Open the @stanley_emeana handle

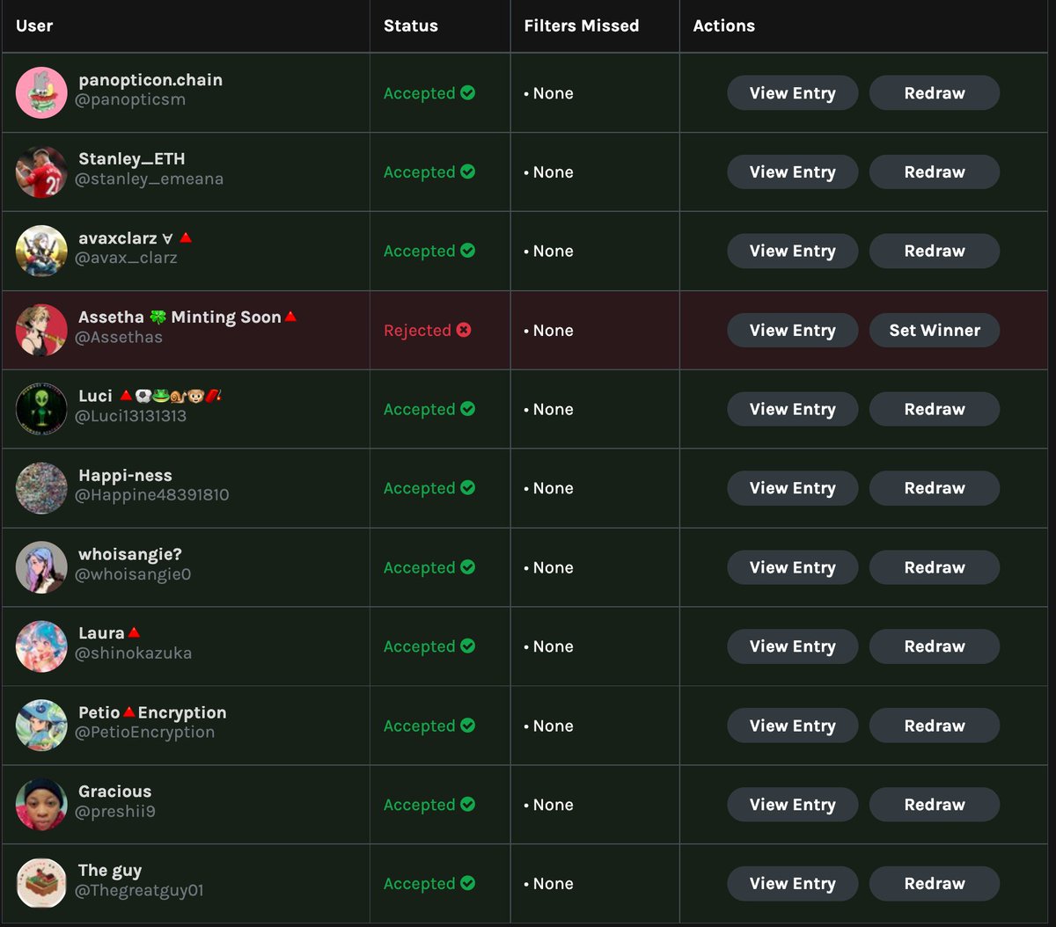(x=149, y=179)
